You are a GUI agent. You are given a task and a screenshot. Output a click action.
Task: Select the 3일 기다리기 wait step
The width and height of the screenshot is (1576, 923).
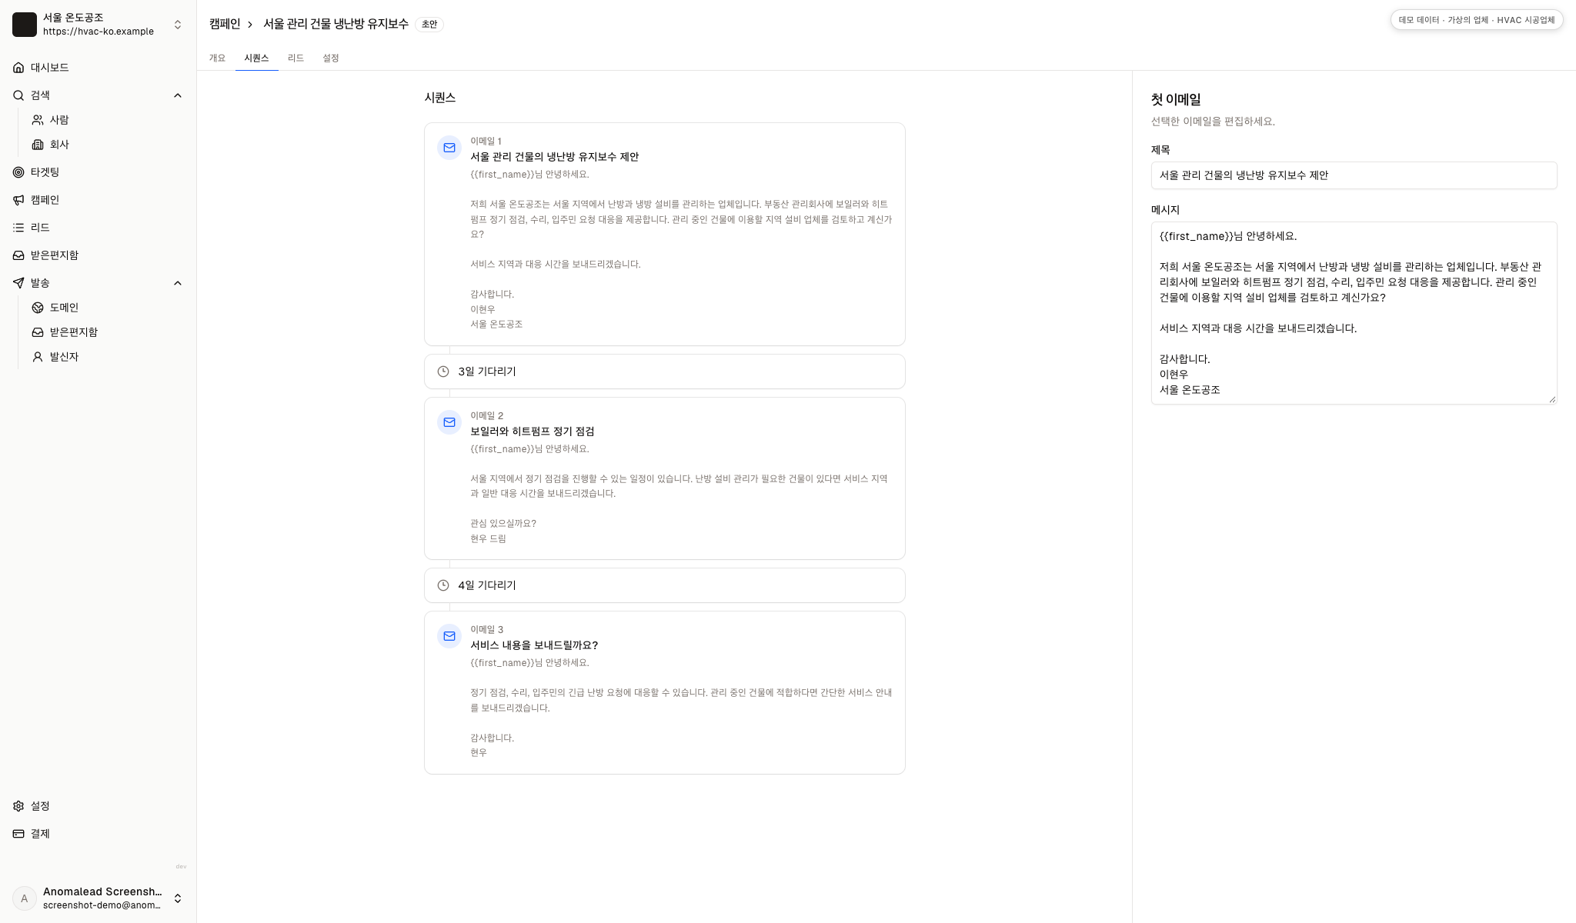click(x=664, y=372)
